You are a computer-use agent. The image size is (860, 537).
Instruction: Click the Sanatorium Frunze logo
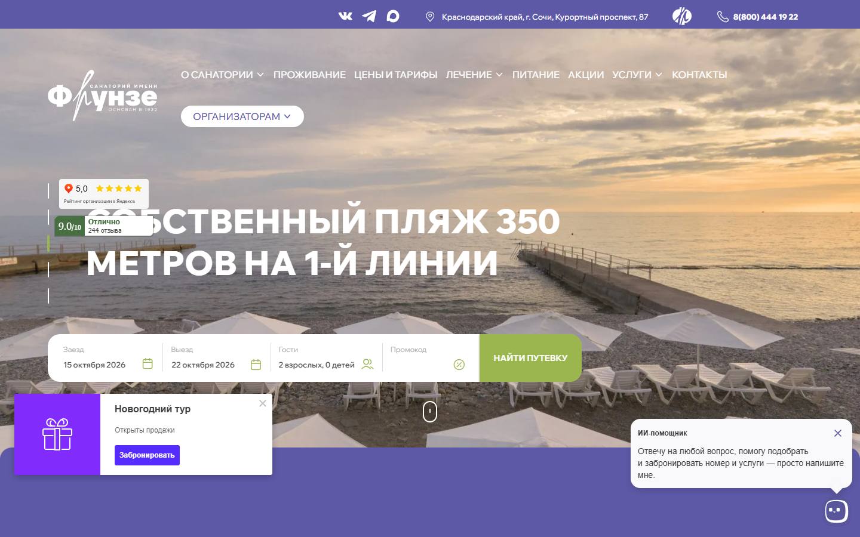coord(103,95)
